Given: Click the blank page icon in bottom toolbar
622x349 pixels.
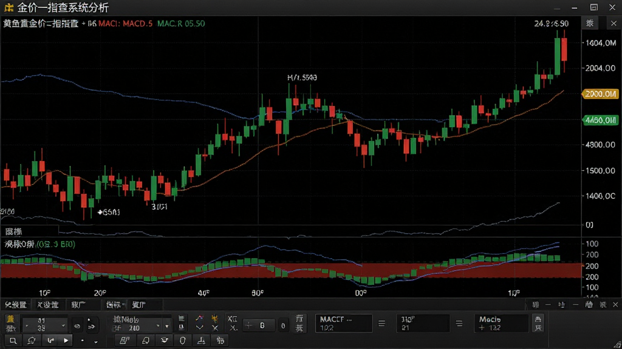Looking at the screenshot, I should coord(146,341).
